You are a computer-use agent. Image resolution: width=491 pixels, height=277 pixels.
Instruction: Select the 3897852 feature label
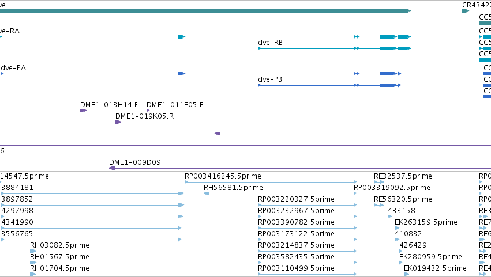[17, 199]
